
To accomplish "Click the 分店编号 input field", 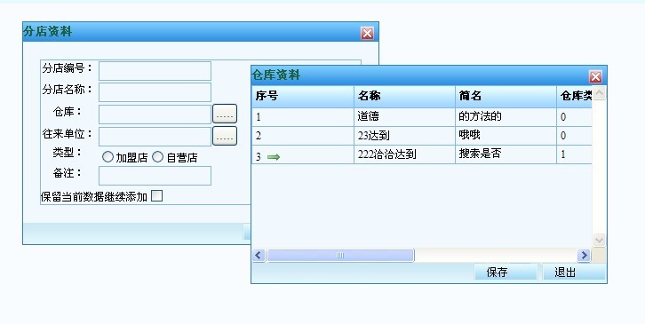I will [x=155, y=71].
